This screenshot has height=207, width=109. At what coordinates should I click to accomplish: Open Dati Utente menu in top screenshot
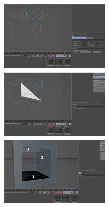pos(86,34)
